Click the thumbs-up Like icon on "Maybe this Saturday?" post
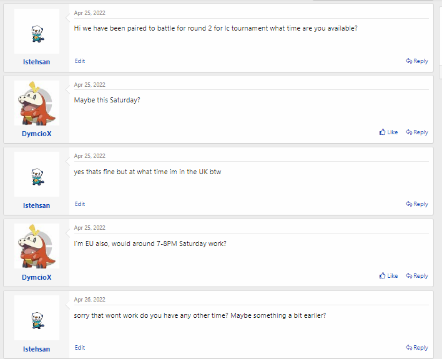Viewport: 442px width, 359px height. 383,132
